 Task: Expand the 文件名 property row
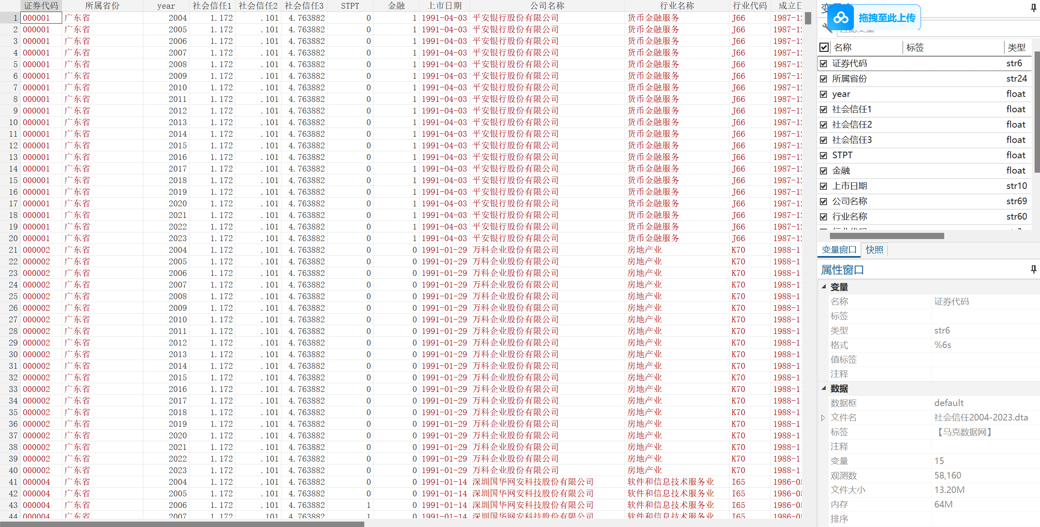pyautogui.click(x=823, y=418)
